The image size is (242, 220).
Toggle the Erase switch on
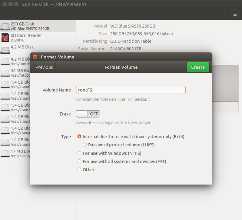point(88,114)
